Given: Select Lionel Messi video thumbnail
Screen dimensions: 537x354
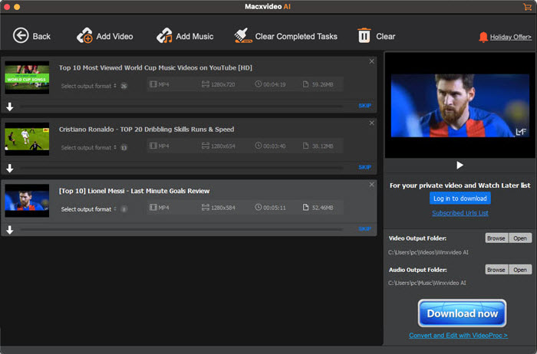Looking at the screenshot, I should point(27,201).
